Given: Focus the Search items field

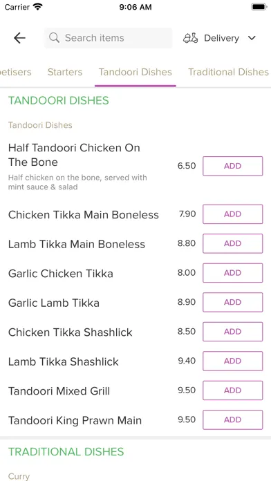Looking at the screenshot, I should (x=108, y=38).
